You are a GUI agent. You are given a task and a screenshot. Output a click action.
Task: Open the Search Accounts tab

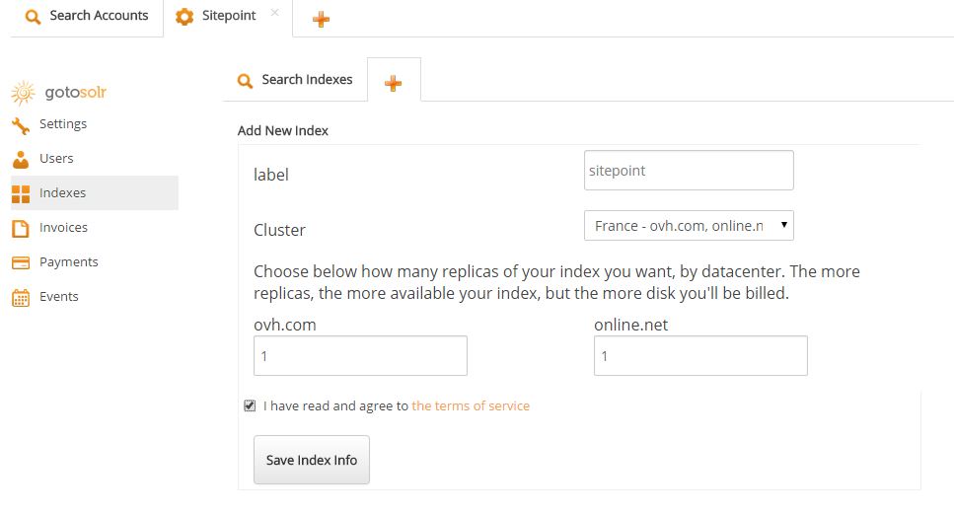[x=88, y=16]
